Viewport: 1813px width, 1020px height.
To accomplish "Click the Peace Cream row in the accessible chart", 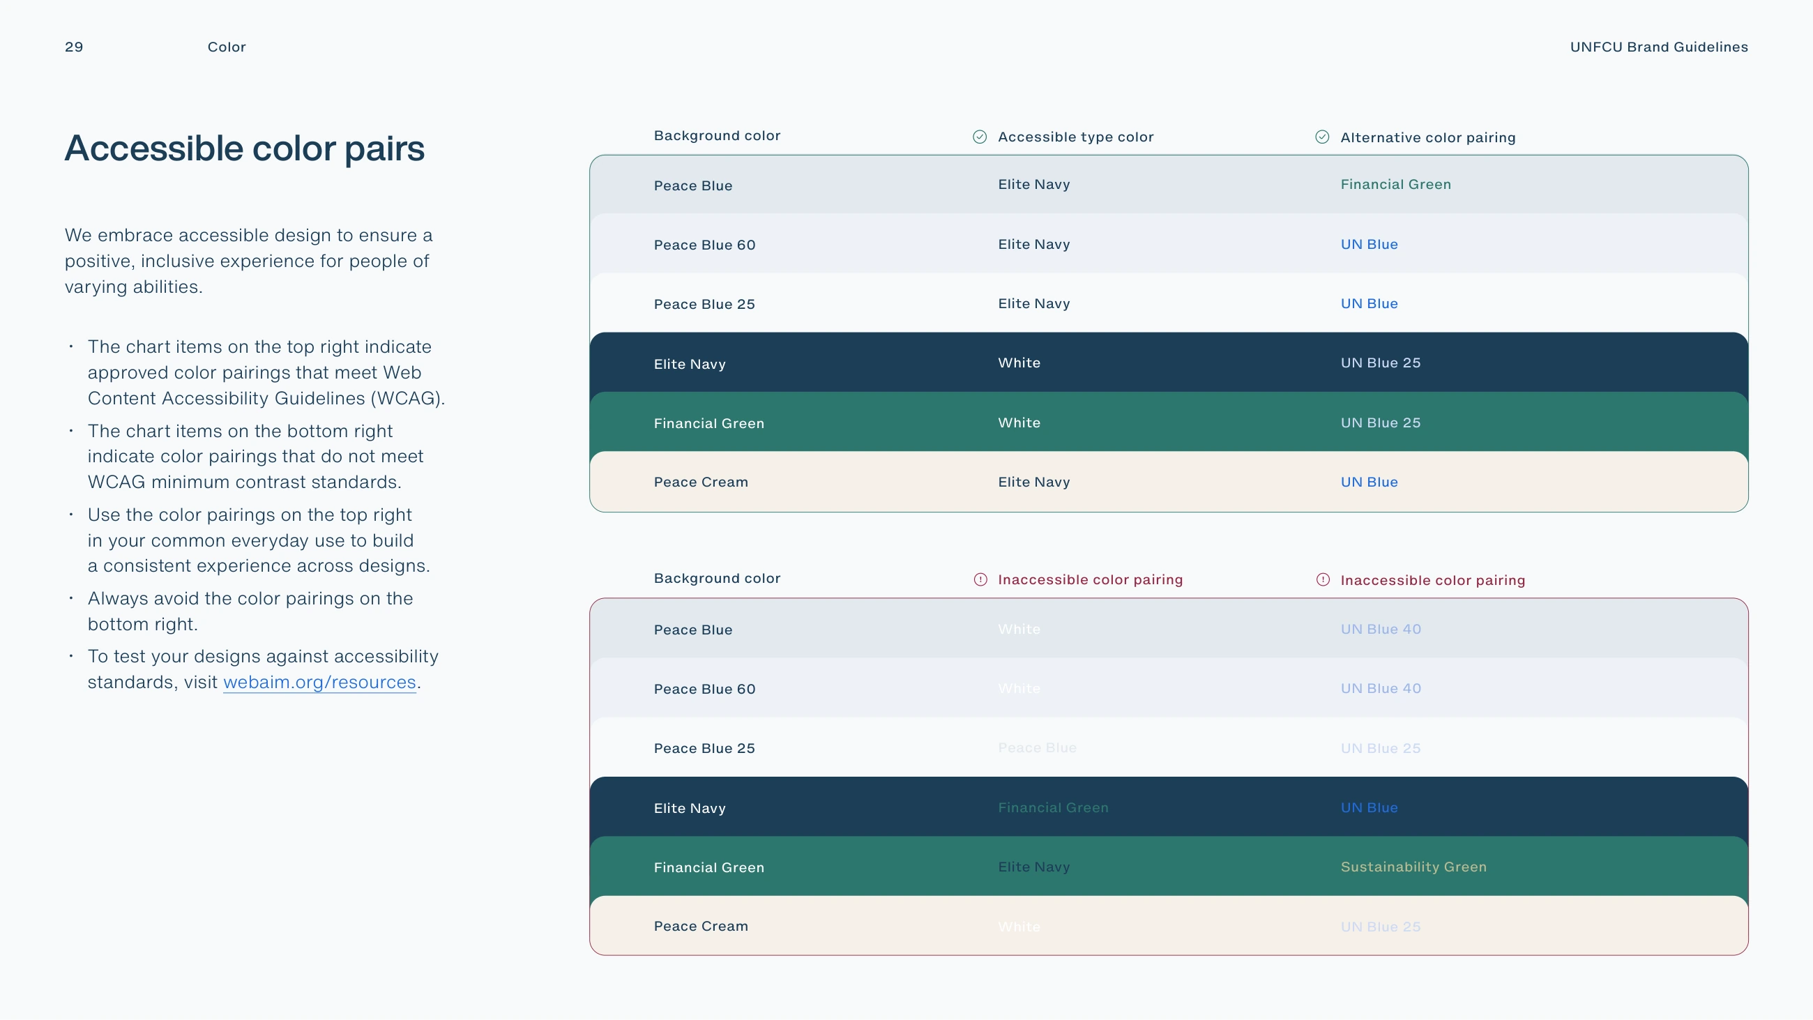I will (x=1168, y=482).
